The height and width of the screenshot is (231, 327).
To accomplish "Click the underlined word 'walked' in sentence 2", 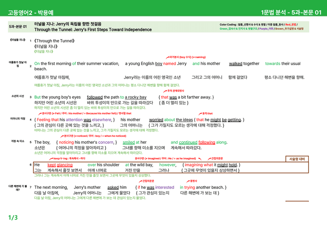I will 235,63.
